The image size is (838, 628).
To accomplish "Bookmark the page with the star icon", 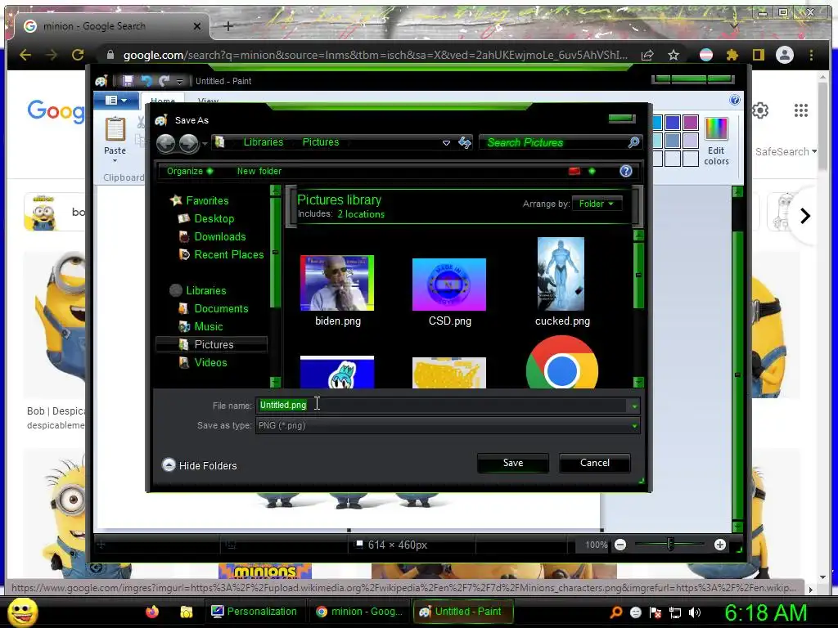I will point(674,55).
